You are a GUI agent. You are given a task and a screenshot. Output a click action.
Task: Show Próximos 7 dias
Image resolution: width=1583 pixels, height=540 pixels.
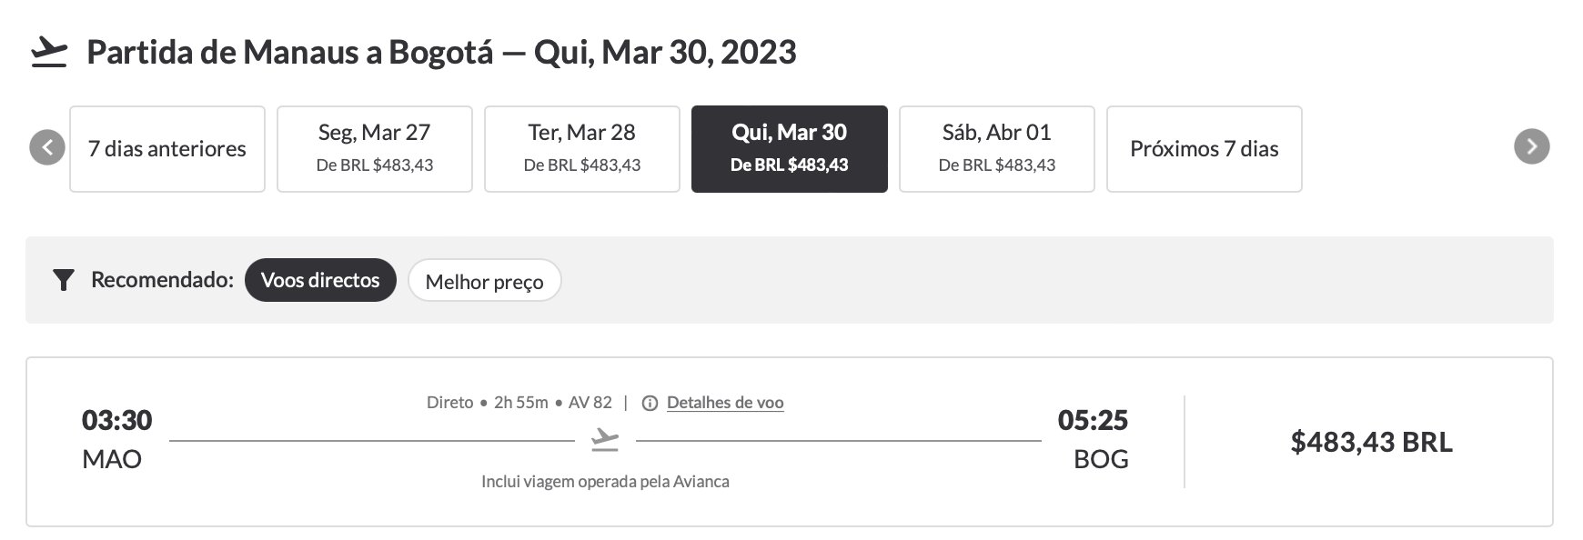click(1205, 149)
